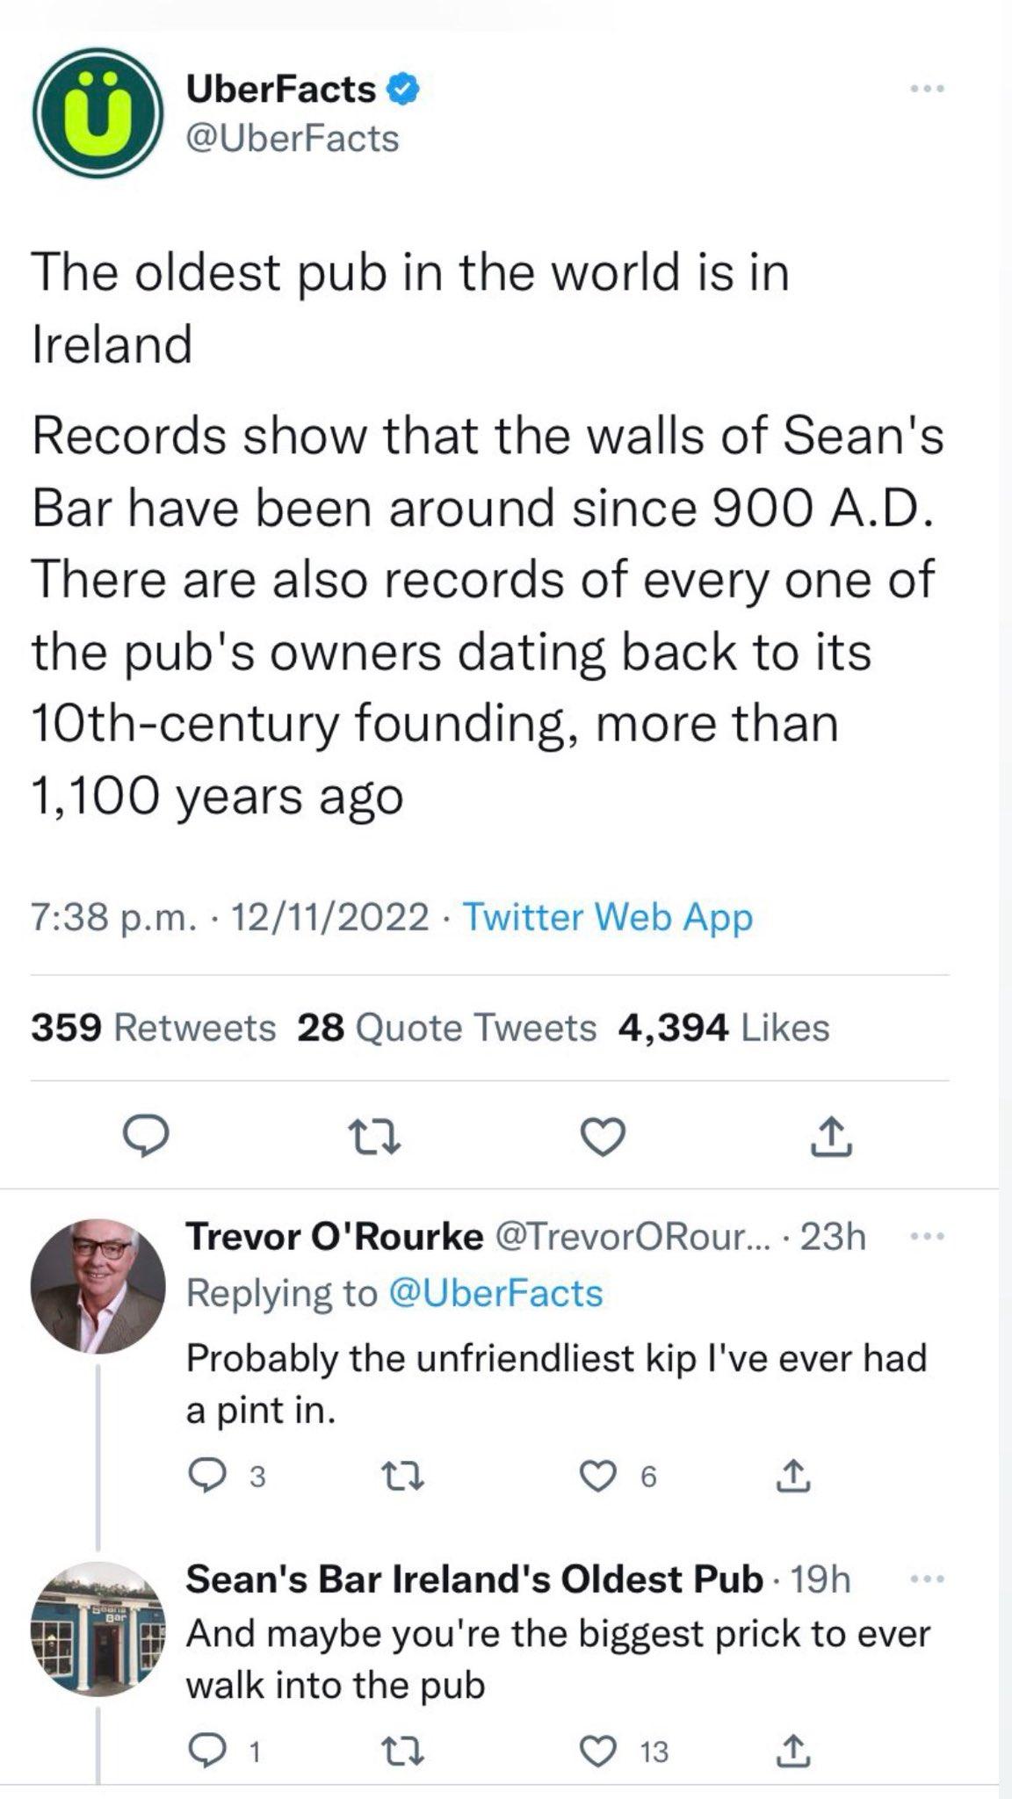Screen dimensions: 1012x1799
Task: Share the main UberFacts tweet
Action: pos(833,1138)
